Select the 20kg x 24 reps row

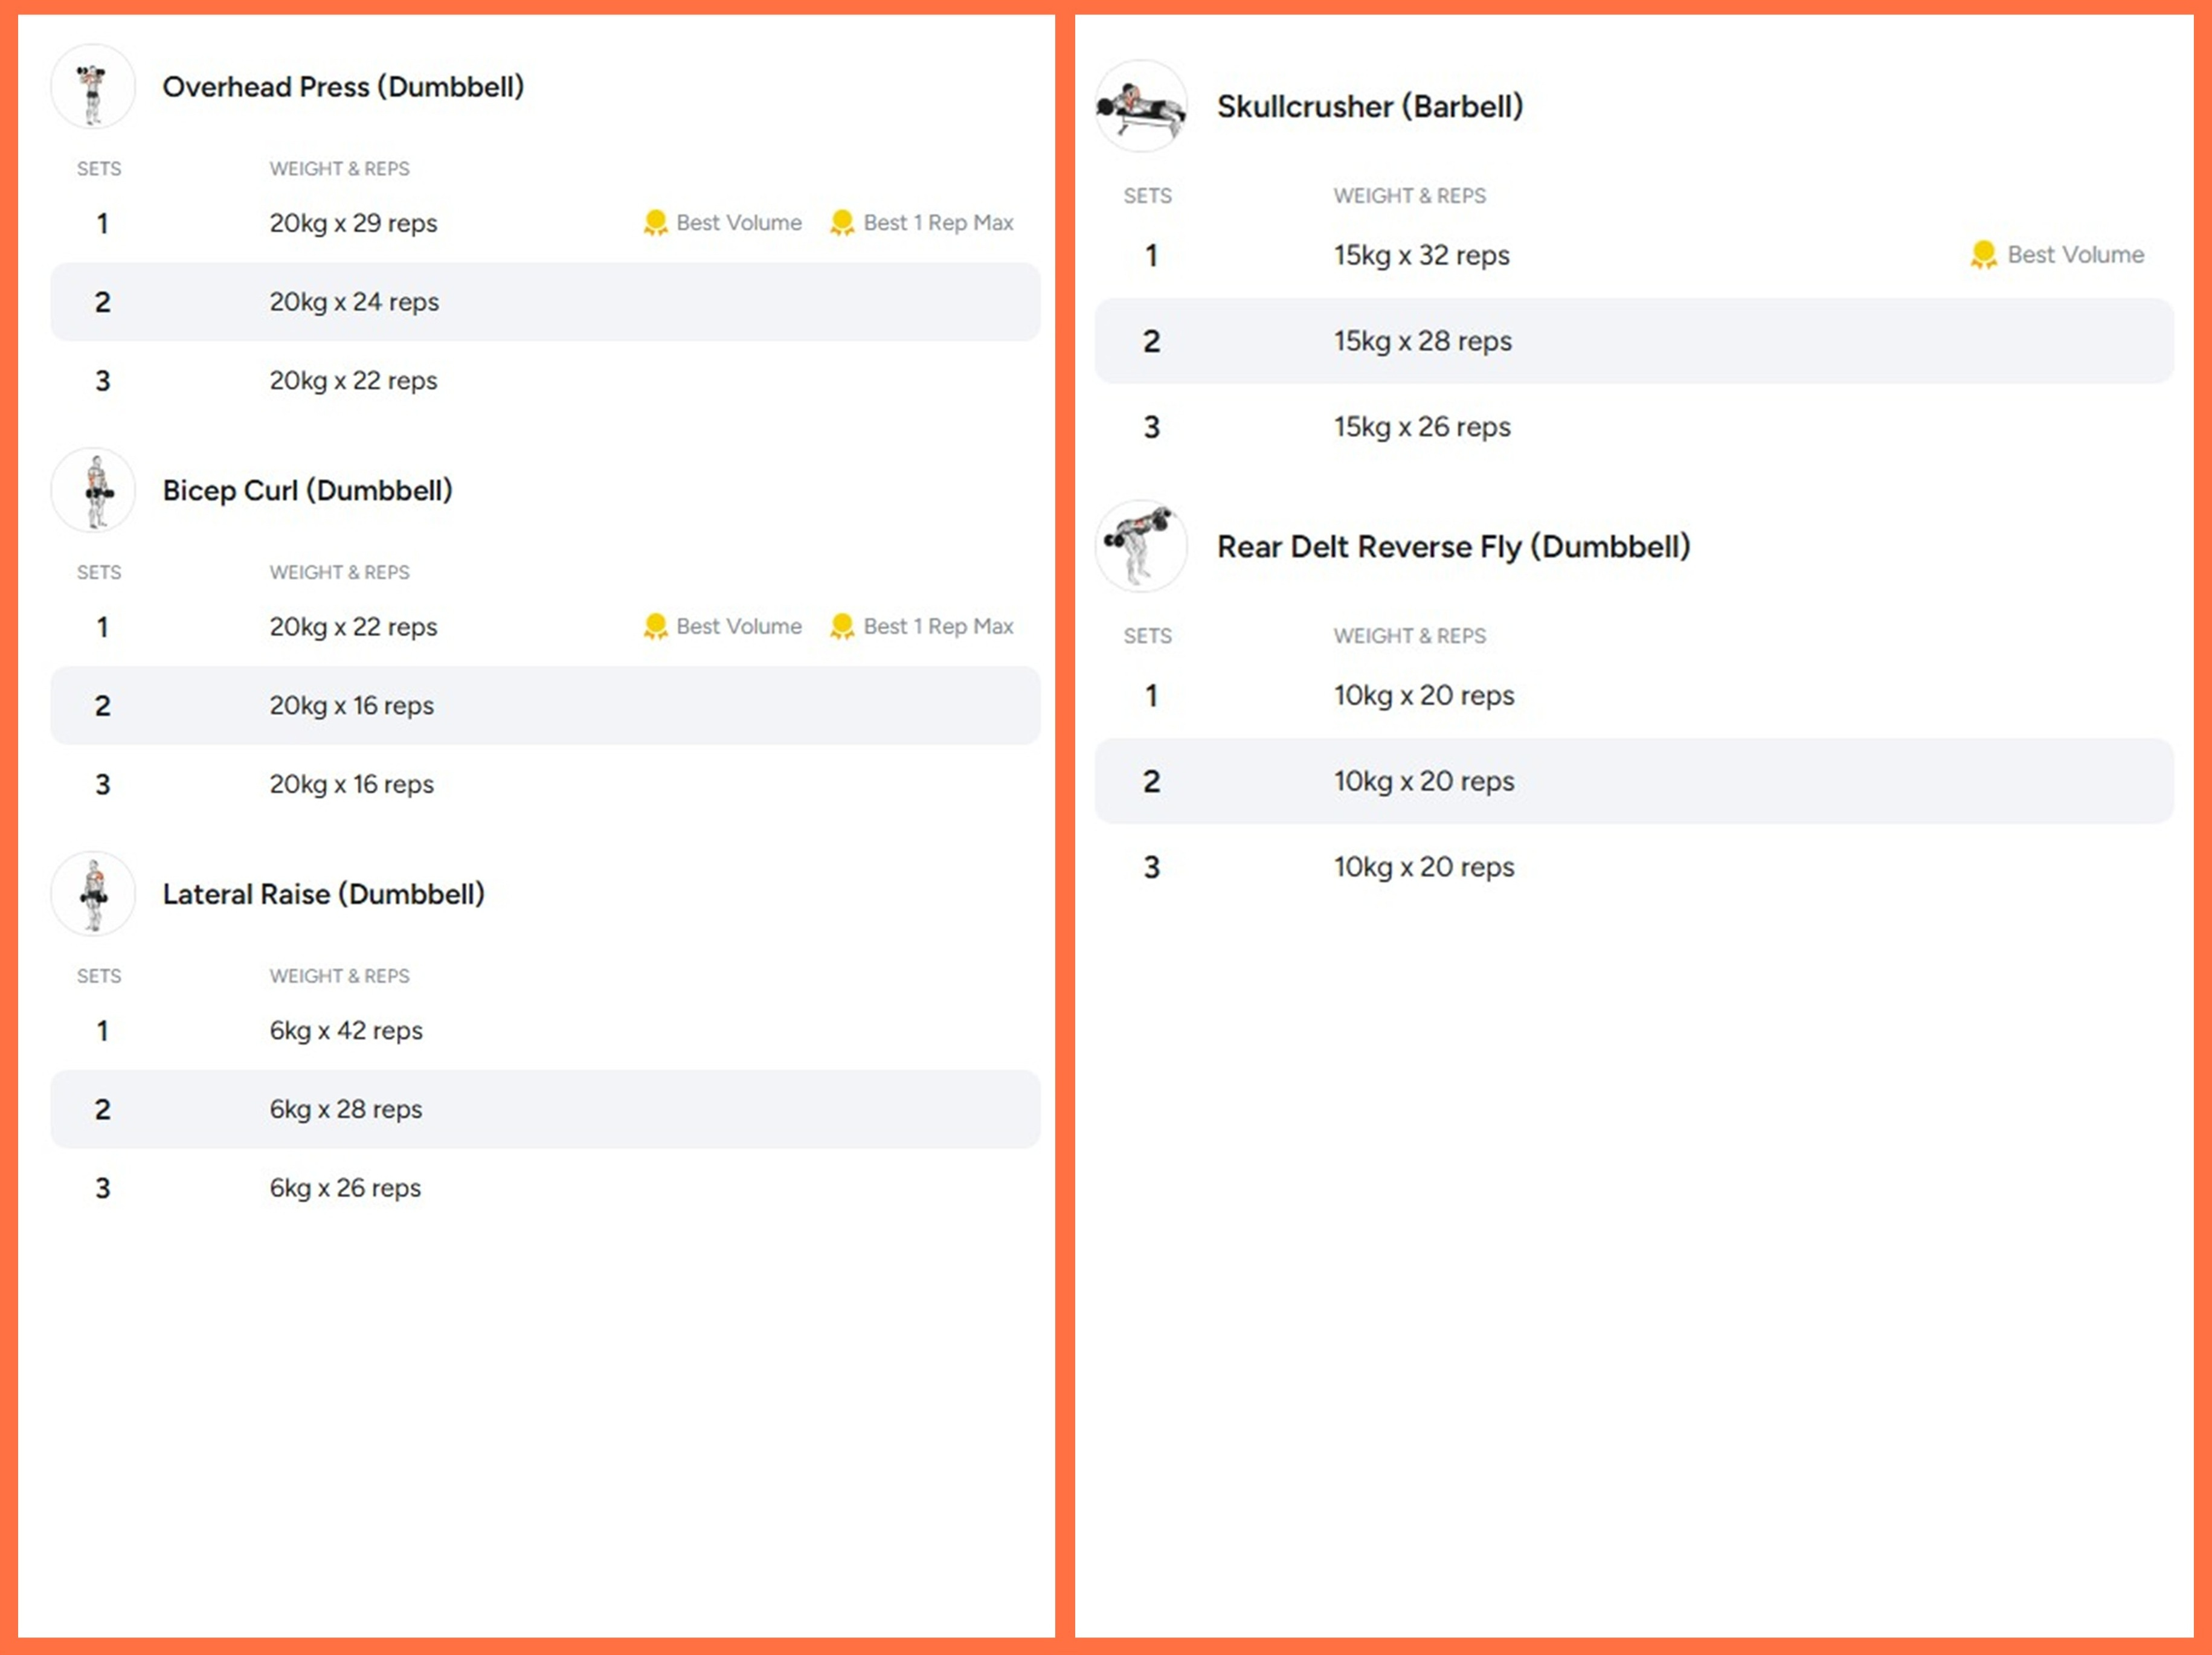point(545,302)
